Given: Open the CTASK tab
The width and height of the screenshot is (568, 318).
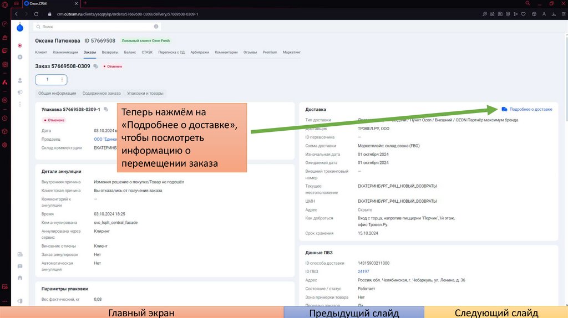Looking at the screenshot, I should (147, 52).
